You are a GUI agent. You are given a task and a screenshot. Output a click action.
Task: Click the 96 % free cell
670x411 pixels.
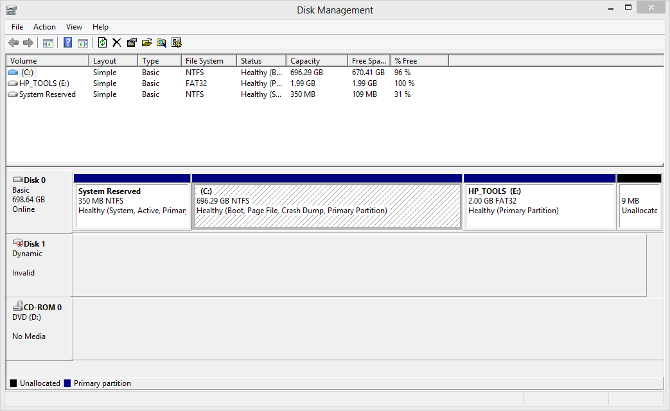403,73
